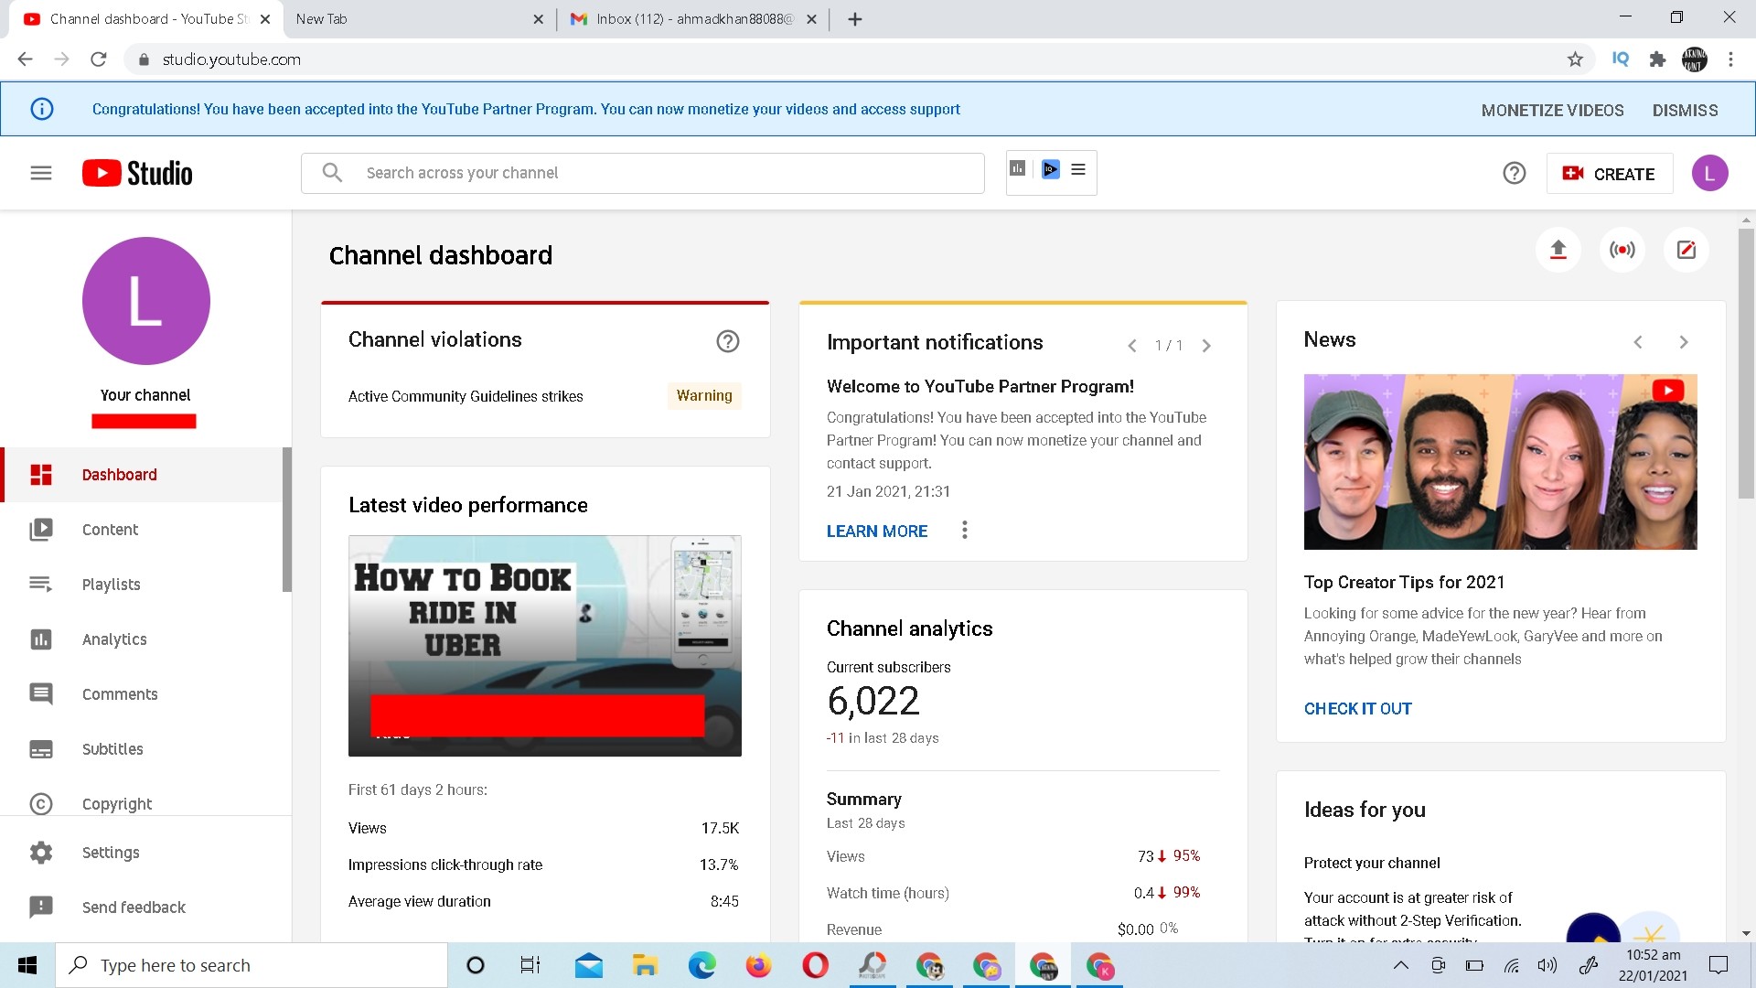Open the hamburger navigation menu
This screenshot has height=988, width=1756.
coord(41,173)
